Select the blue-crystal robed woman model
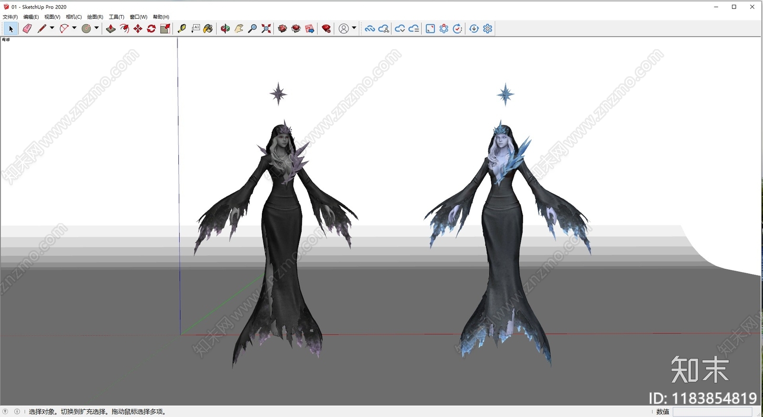 tap(507, 244)
